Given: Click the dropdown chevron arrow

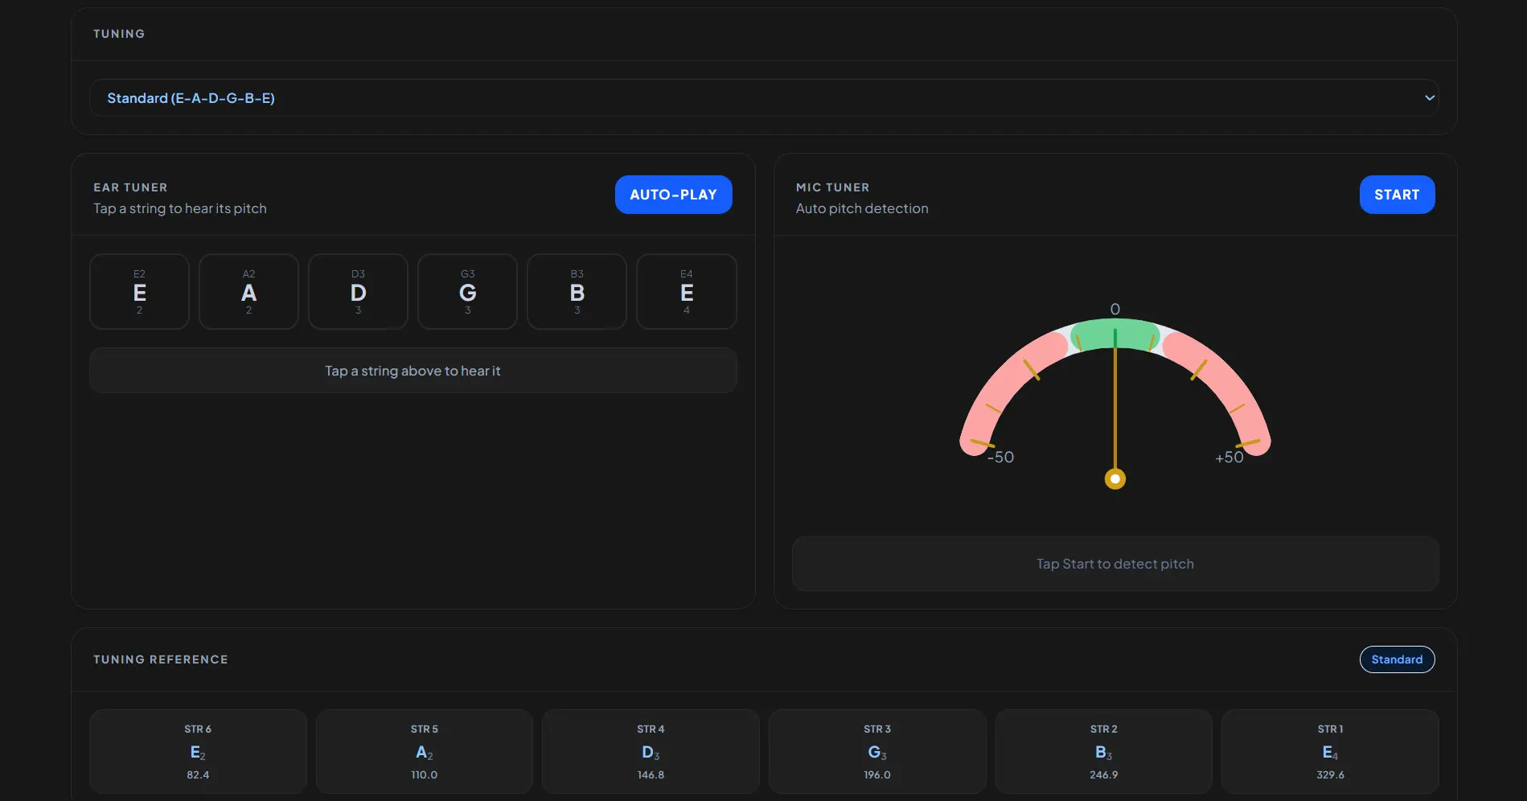Looking at the screenshot, I should click(x=1429, y=98).
